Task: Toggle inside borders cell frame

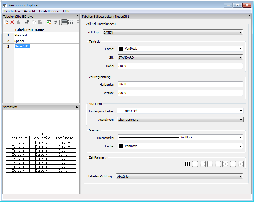Action: pos(203,164)
